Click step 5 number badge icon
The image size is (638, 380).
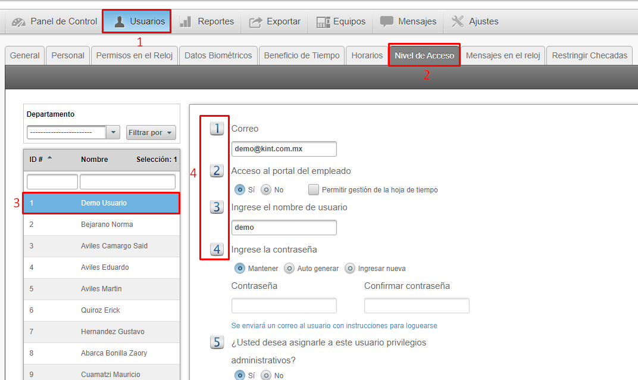coord(217,342)
